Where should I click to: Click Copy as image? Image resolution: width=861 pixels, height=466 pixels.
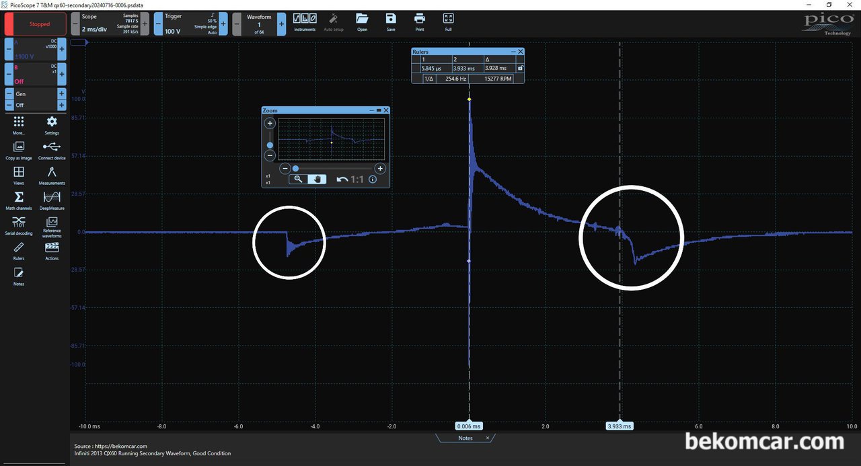(x=19, y=151)
